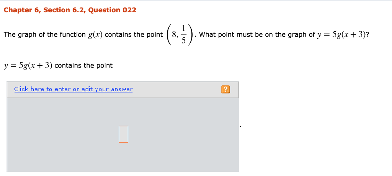
Task: Open the 'Click here to enter or edit your answer' link
Action: (73, 89)
